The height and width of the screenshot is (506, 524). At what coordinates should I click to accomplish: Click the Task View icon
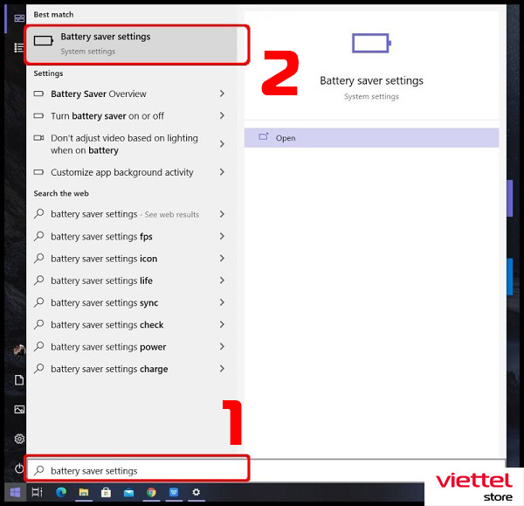pos(37,492)
